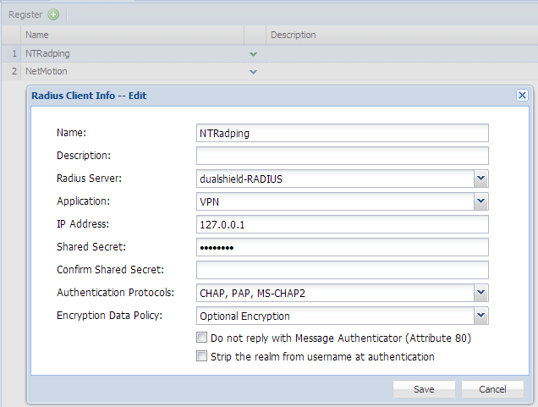Viewport: 538px width, 407px height.
Task: Click the Cancel button
Action: [492, 389]
